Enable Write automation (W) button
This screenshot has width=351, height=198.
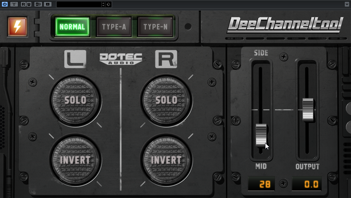[29, 4]
